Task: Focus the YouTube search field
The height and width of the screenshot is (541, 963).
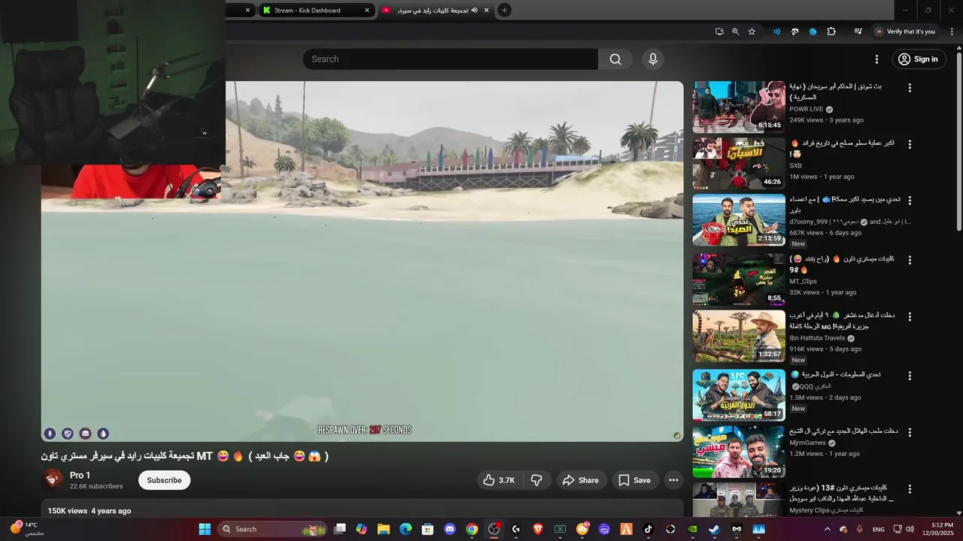Action: pos(450,59)
